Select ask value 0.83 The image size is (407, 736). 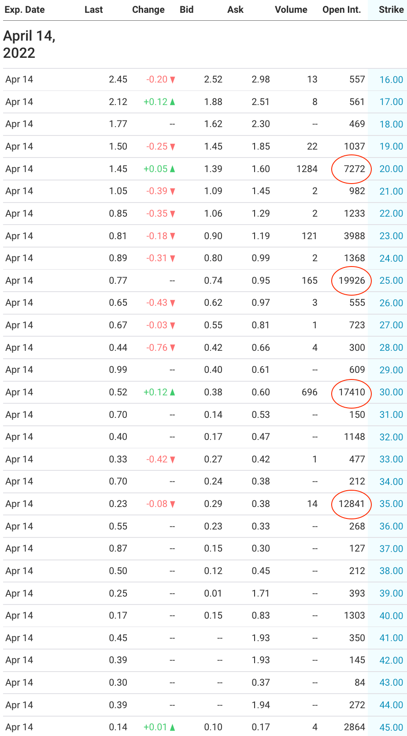click(x=261, y=616)
